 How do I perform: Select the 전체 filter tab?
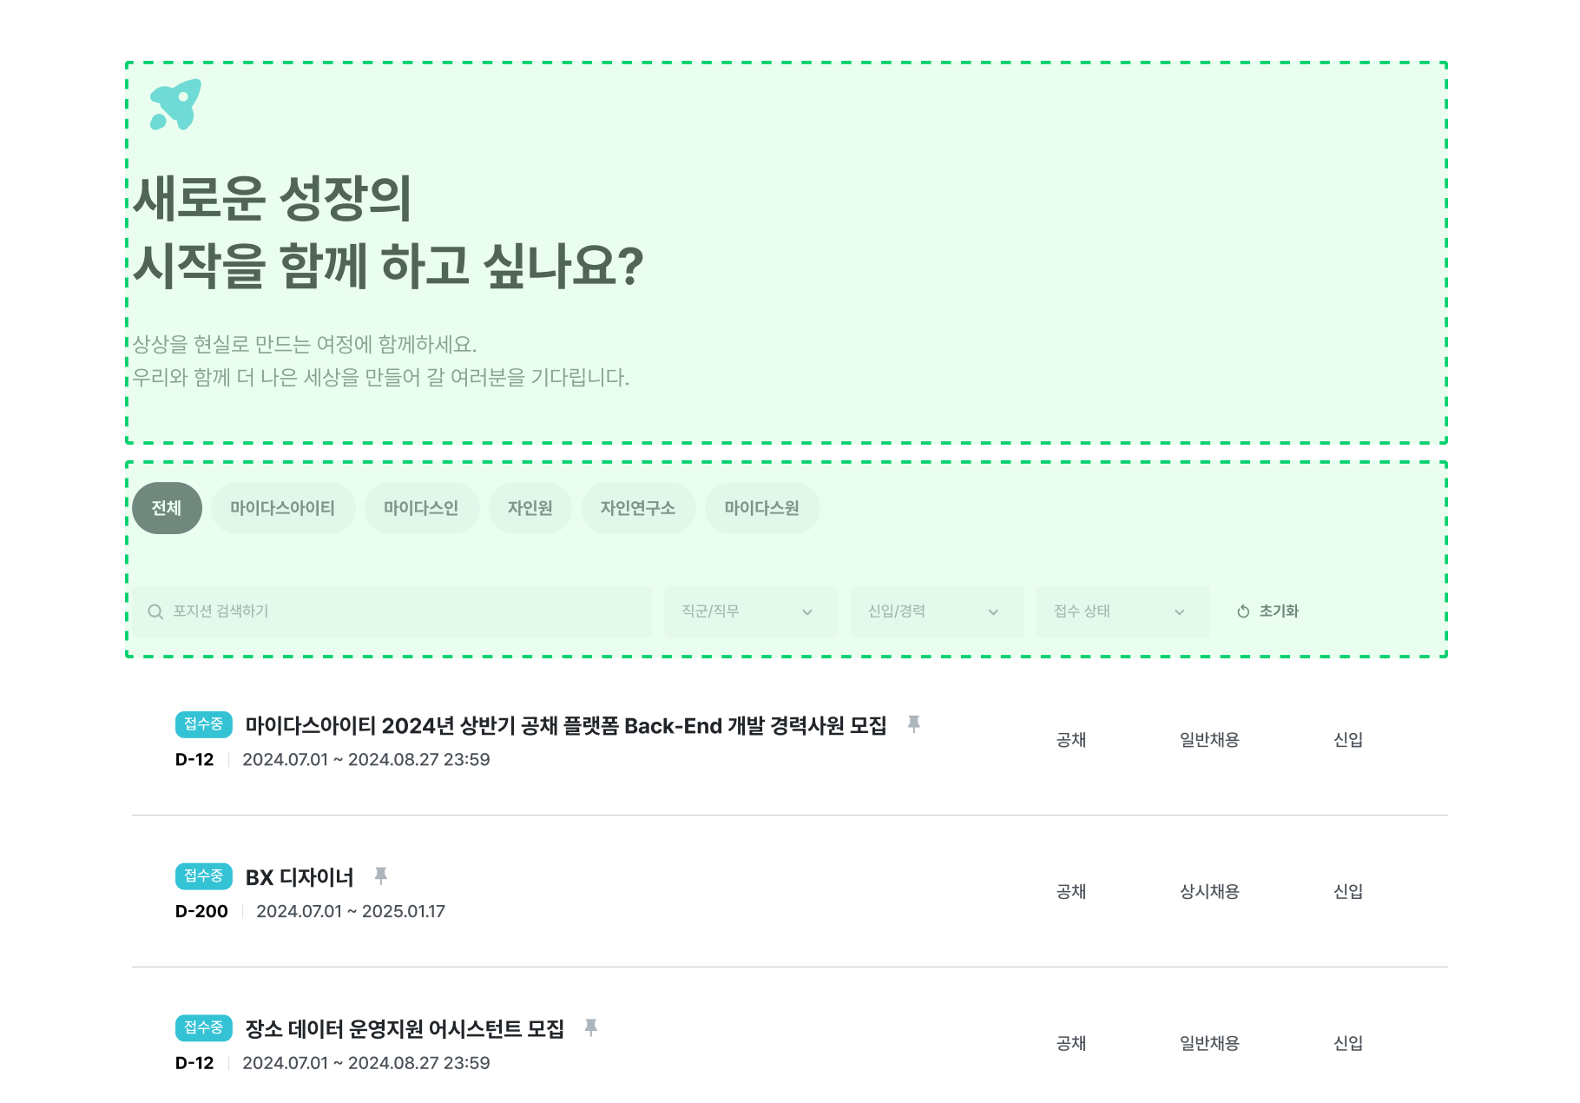click(167, 508)
